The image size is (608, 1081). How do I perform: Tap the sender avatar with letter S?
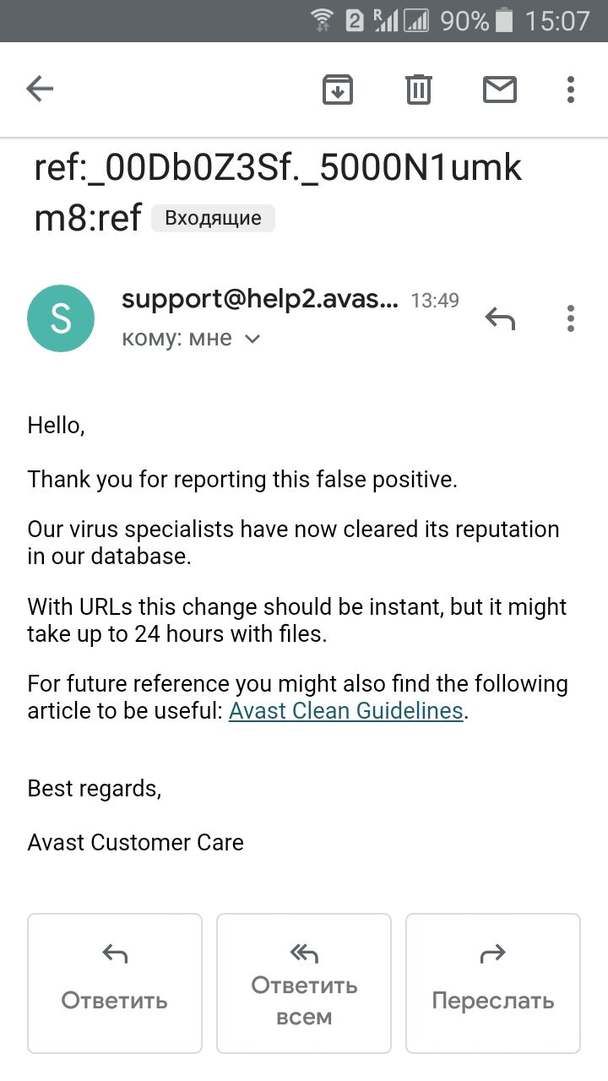61,318
